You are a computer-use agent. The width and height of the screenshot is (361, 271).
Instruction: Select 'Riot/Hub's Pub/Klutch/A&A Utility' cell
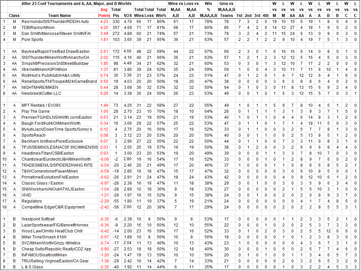tap(59, 75)
